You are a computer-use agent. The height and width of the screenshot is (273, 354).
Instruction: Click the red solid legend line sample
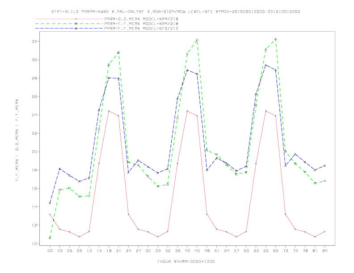[69, 19]
